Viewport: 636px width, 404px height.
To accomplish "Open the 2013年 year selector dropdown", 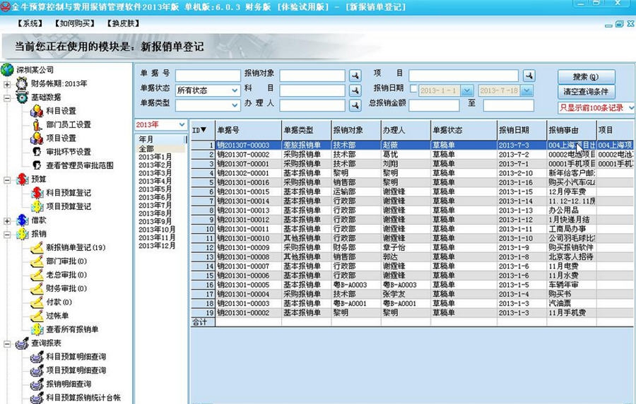I will pyautogui.click(x=182, y=125).
